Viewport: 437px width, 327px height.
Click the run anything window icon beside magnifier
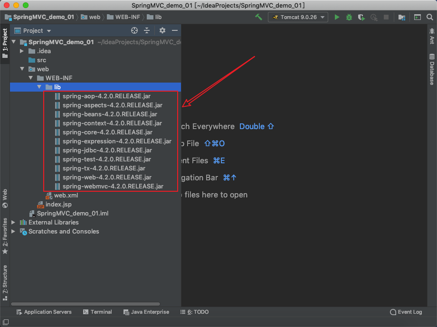(x=417, y=17)
